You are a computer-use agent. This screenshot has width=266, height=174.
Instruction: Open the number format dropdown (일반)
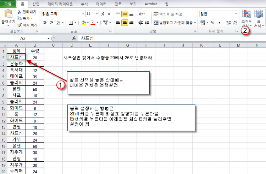pos(236,14)
